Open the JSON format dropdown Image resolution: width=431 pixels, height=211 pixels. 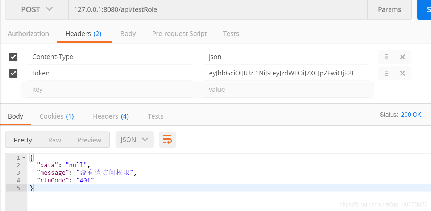(135, 140)
